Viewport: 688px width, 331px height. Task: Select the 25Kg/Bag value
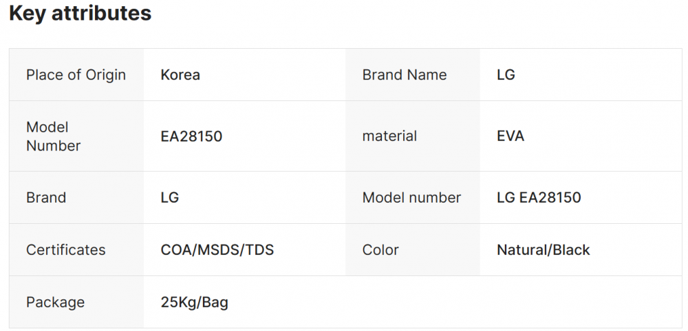(x=195, y=302)
